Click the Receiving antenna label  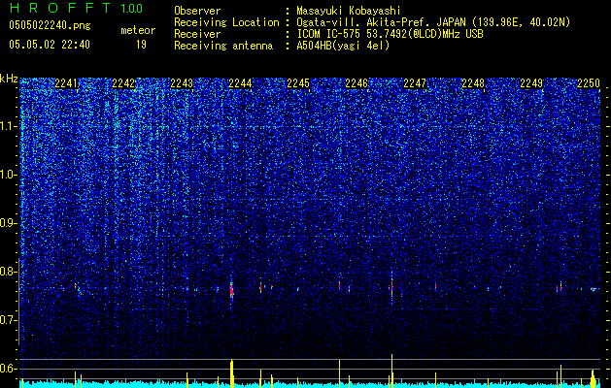[x=223, y=46]
